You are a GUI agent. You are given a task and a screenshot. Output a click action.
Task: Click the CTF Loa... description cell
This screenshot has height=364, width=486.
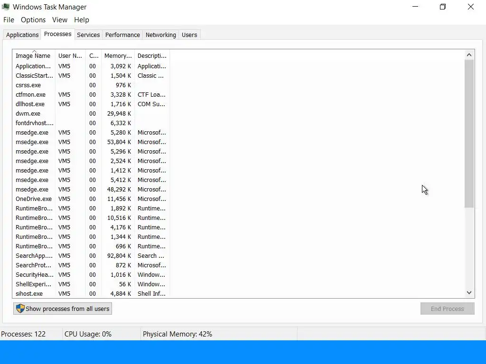[151, 95]
